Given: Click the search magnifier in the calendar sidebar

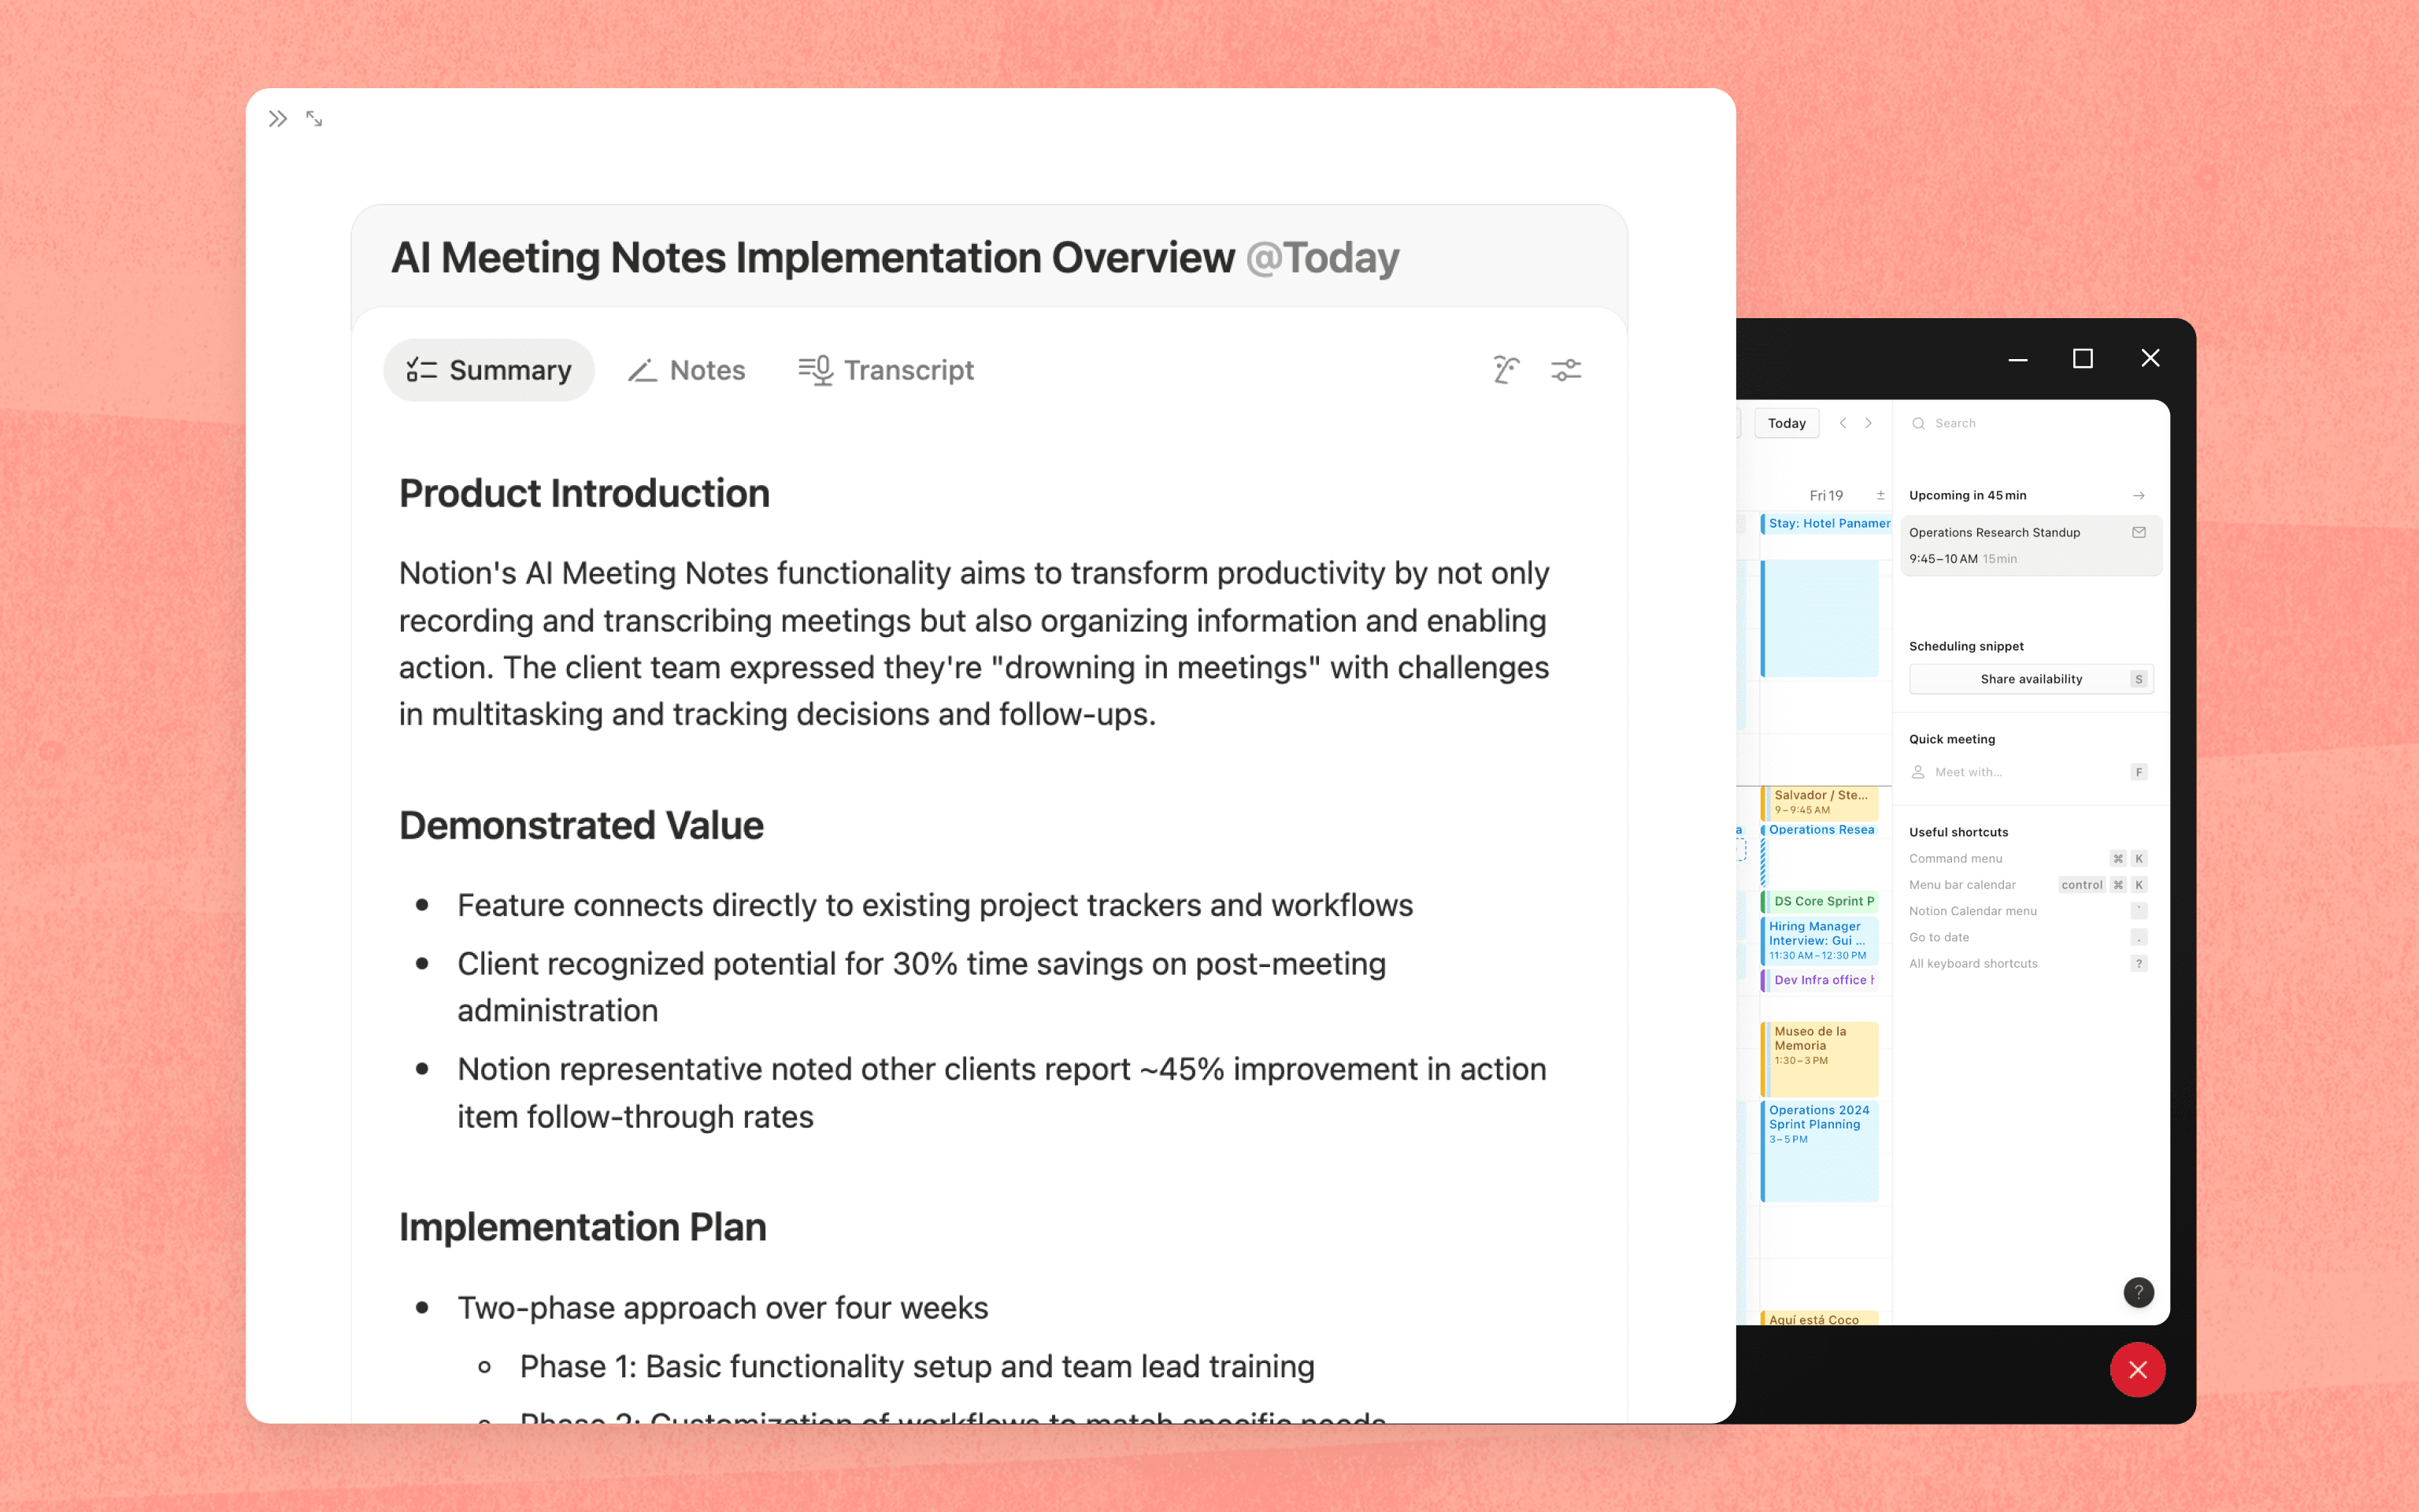Looking at the screenshot, I should point(1917,423).
